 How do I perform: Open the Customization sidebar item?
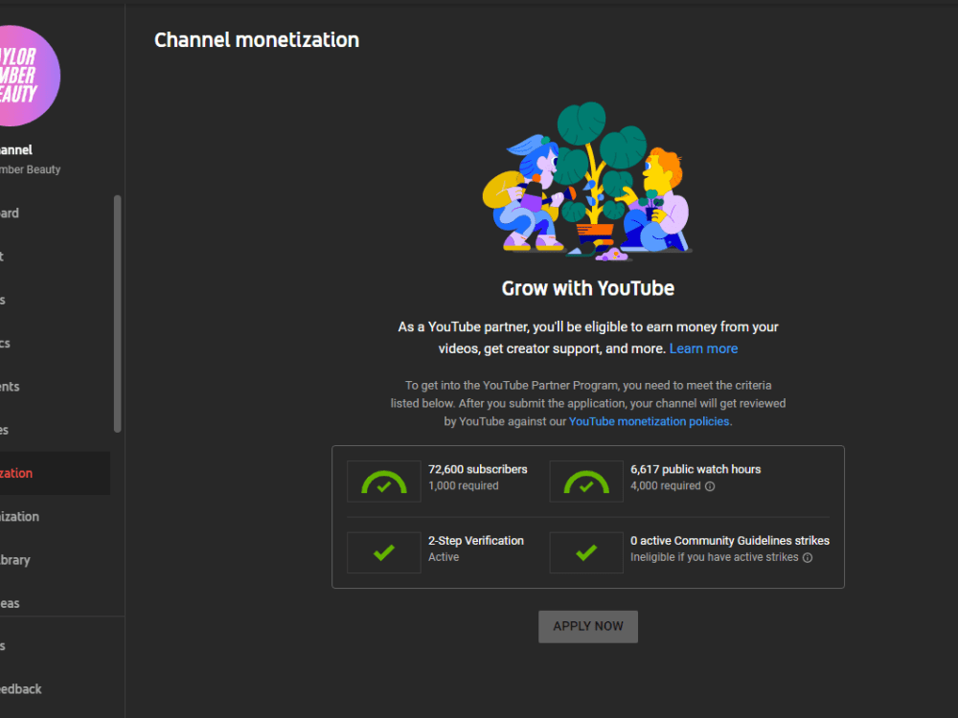point(55,517)
